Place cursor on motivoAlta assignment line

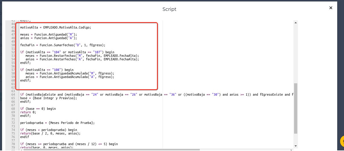(56, 27)
